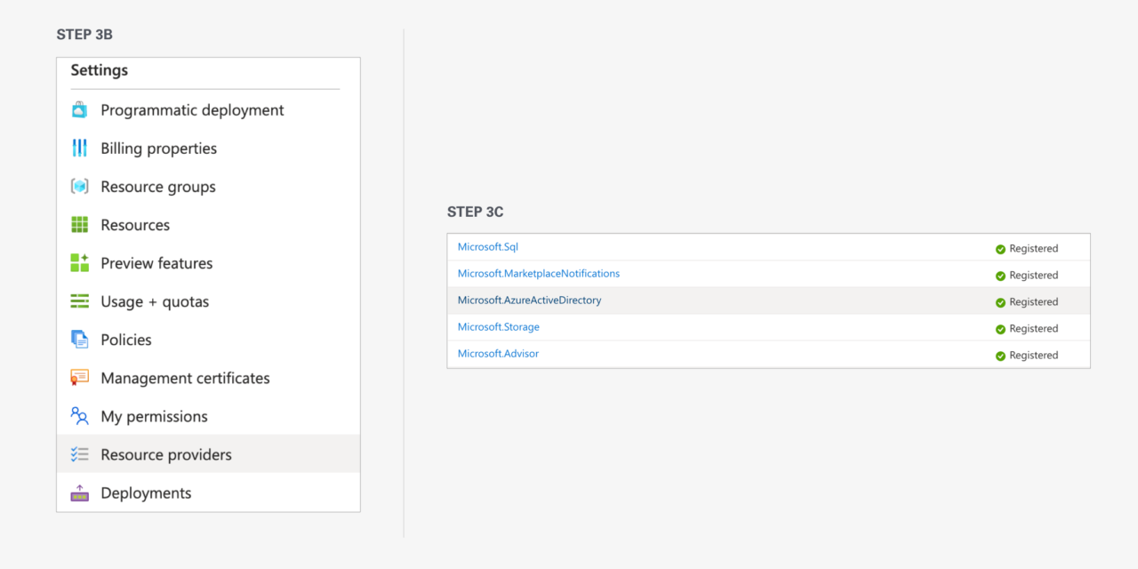Open Programmatic deployment settings

pos(208,110)
